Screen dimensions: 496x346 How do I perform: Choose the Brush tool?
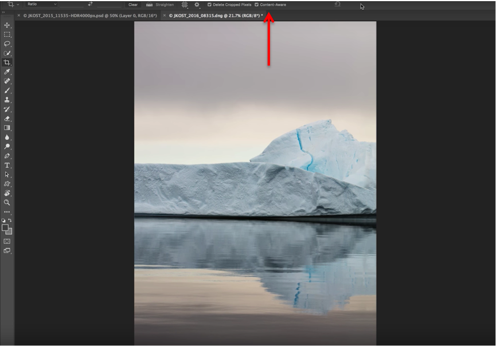click(7, 91)
